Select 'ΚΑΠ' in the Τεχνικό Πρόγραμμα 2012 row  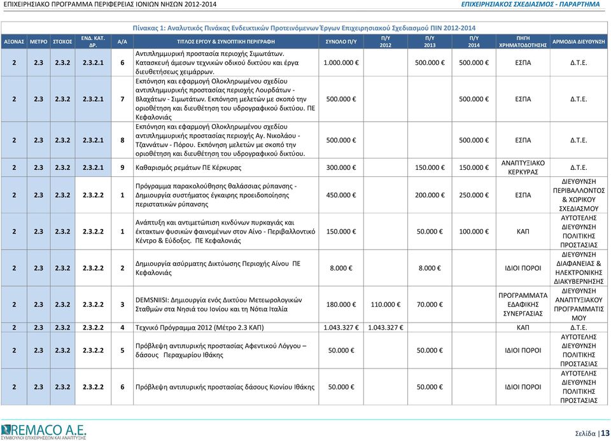pyautogui.click(x=523, y=328)
